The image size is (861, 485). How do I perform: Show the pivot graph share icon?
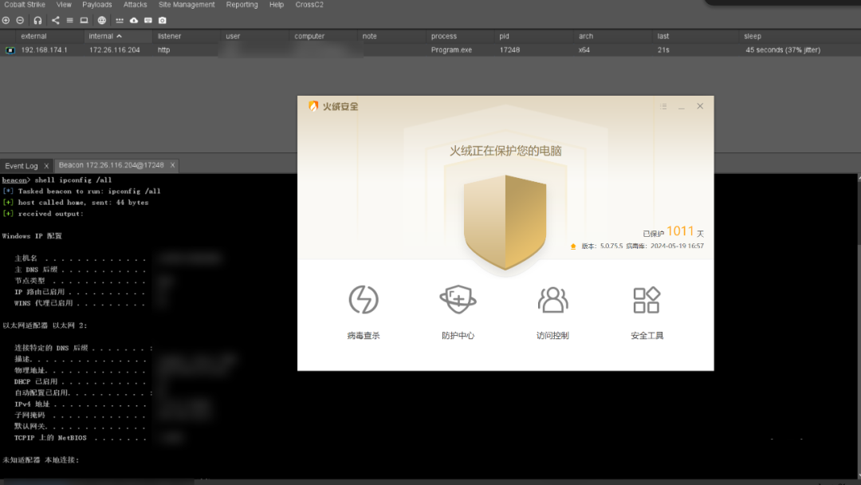point(56,20)
